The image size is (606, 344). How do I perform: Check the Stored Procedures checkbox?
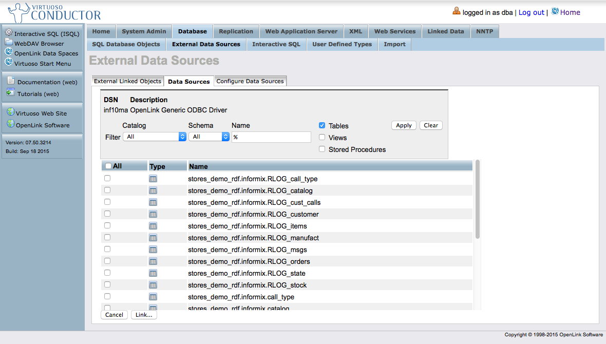[322, 149]
